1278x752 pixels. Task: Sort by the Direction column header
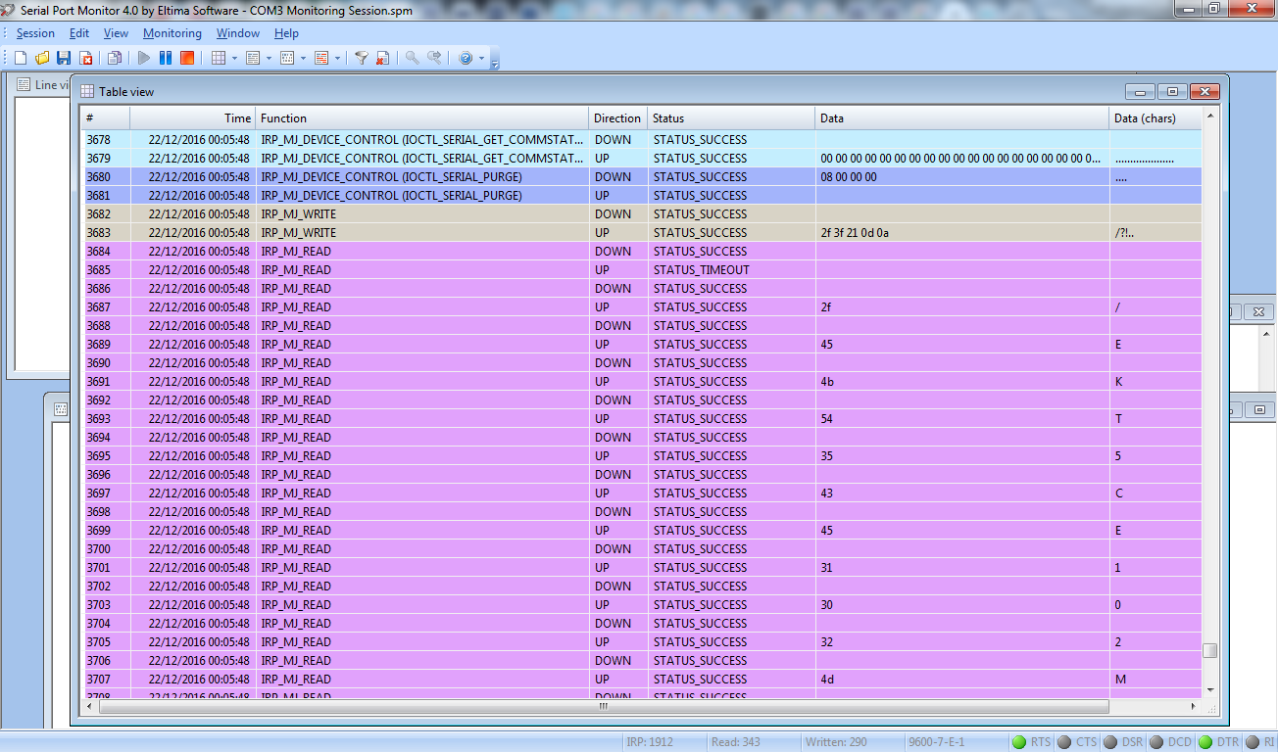coord(616,118)
